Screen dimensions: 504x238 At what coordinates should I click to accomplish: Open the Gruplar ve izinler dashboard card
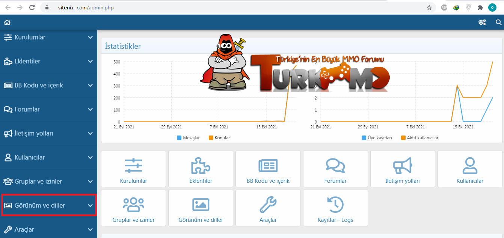click(133, 208)
